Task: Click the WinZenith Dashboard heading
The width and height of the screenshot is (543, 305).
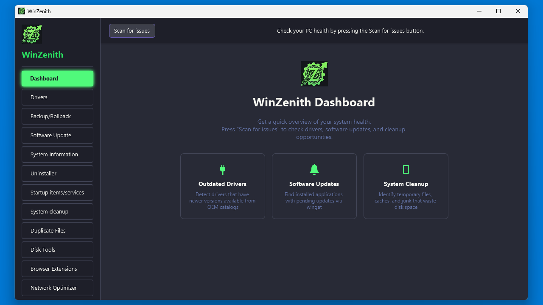Action: (x=314, y=103)
